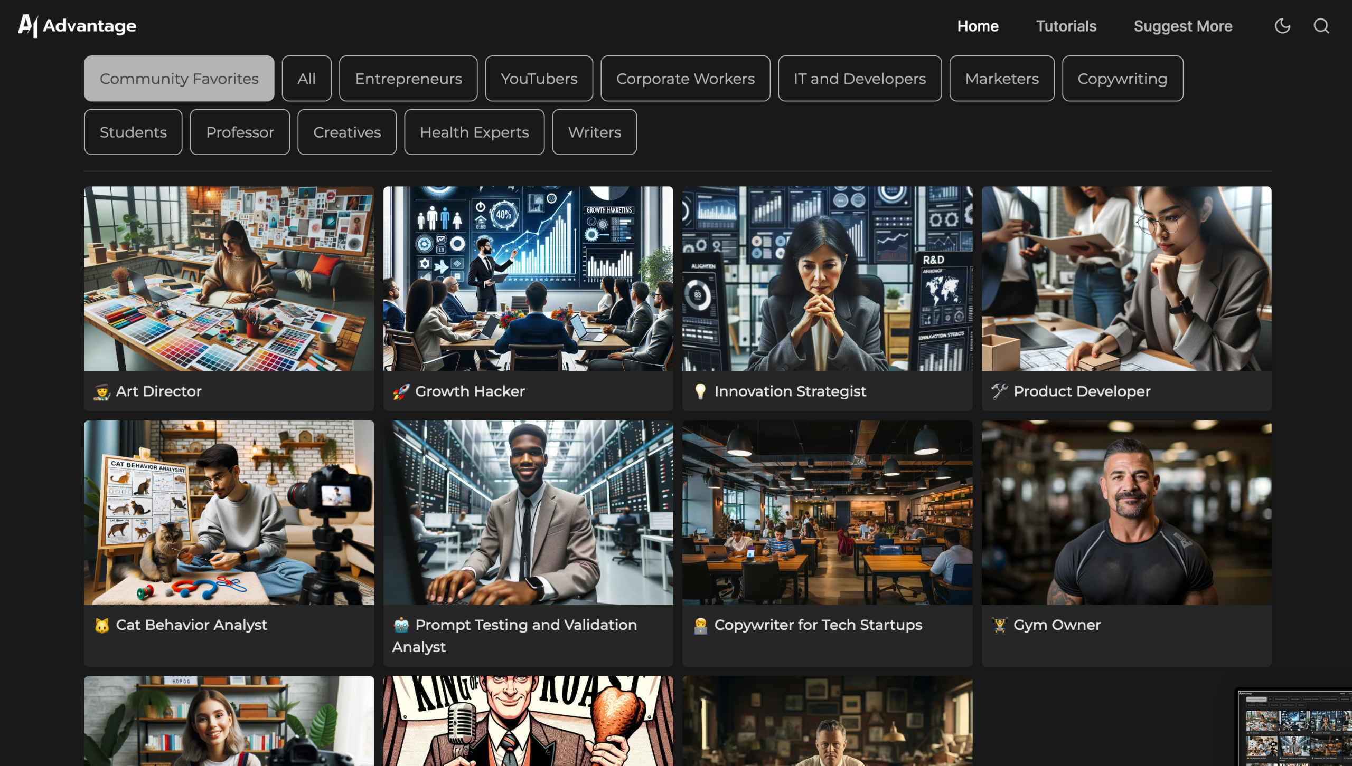Click the AI Advantage logo
The image size is (1352, 766).
[x=77, y=25]
